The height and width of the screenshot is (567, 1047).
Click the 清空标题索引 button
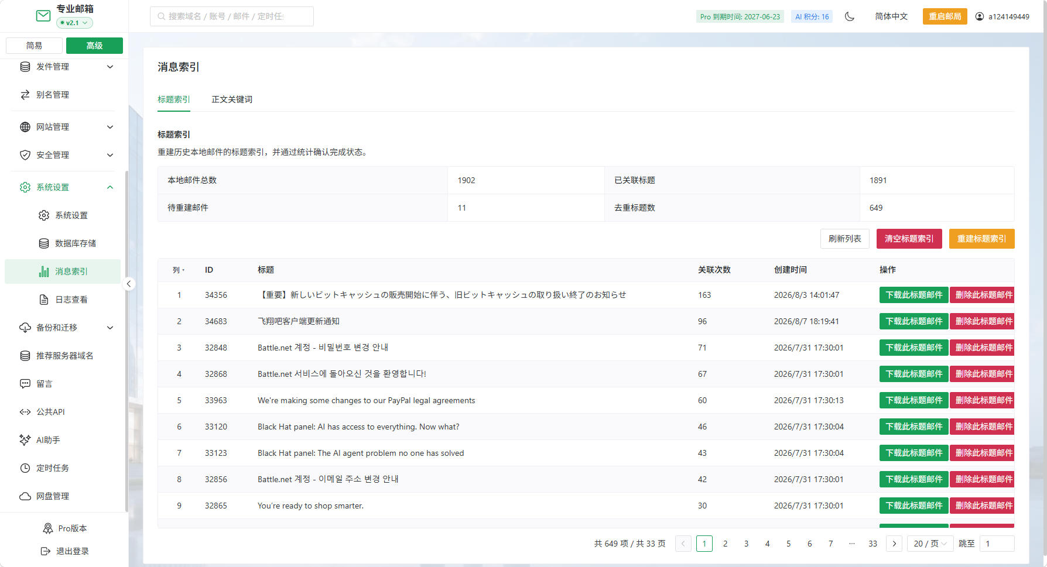(x=909, y=239)
